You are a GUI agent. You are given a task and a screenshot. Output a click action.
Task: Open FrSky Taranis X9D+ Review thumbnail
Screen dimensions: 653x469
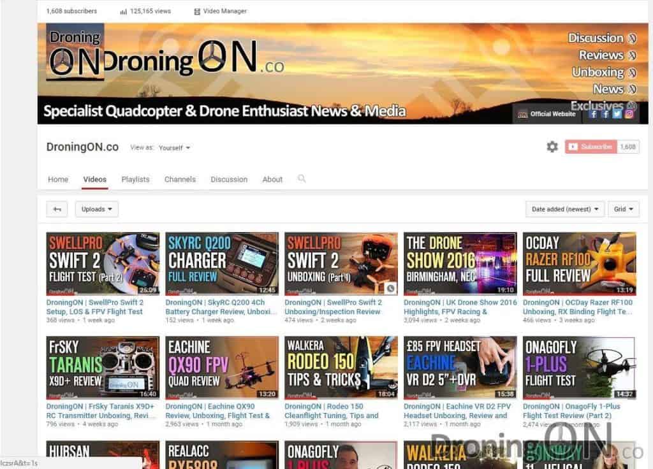[103, 368]
